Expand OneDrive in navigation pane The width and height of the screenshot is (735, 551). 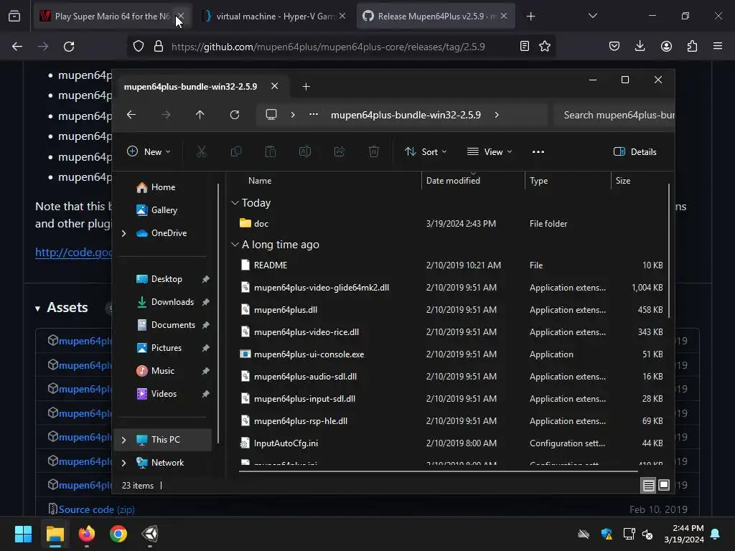(x=123, y=233)
